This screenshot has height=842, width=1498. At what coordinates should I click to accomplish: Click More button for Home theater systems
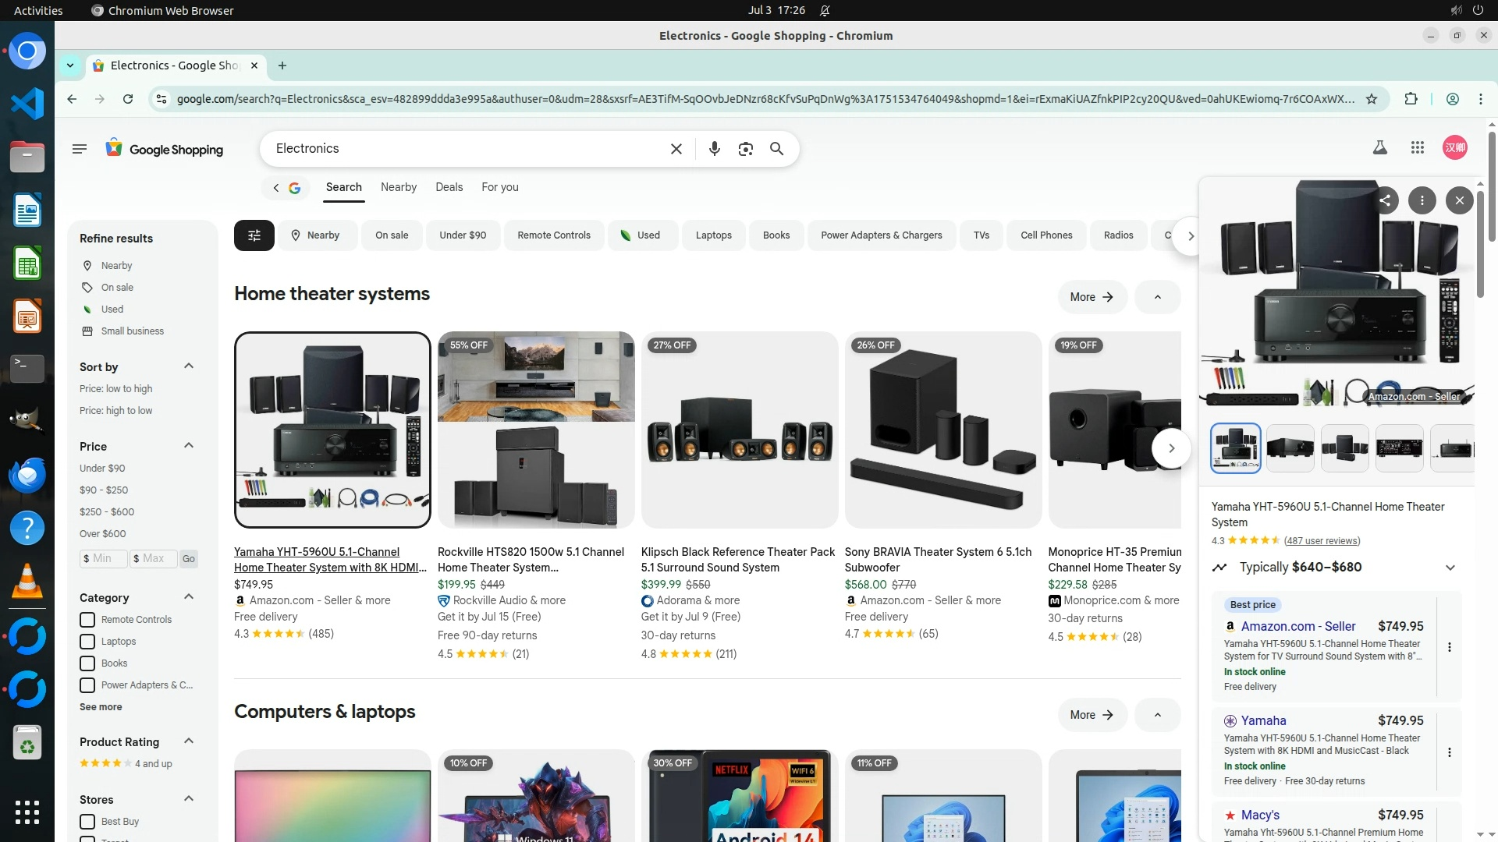coord(1092,297)
